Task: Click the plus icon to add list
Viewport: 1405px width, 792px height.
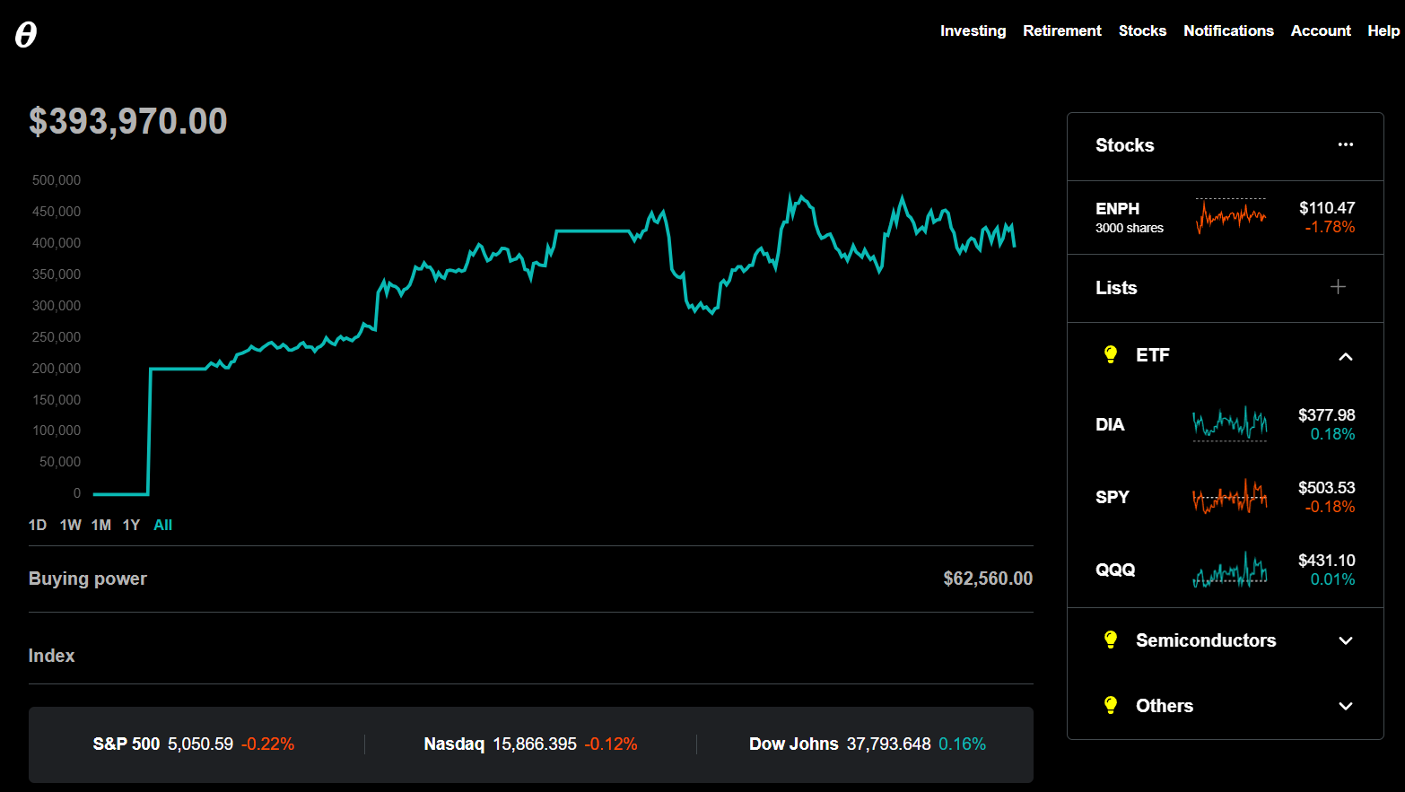Action: (x=1337, y=287)
